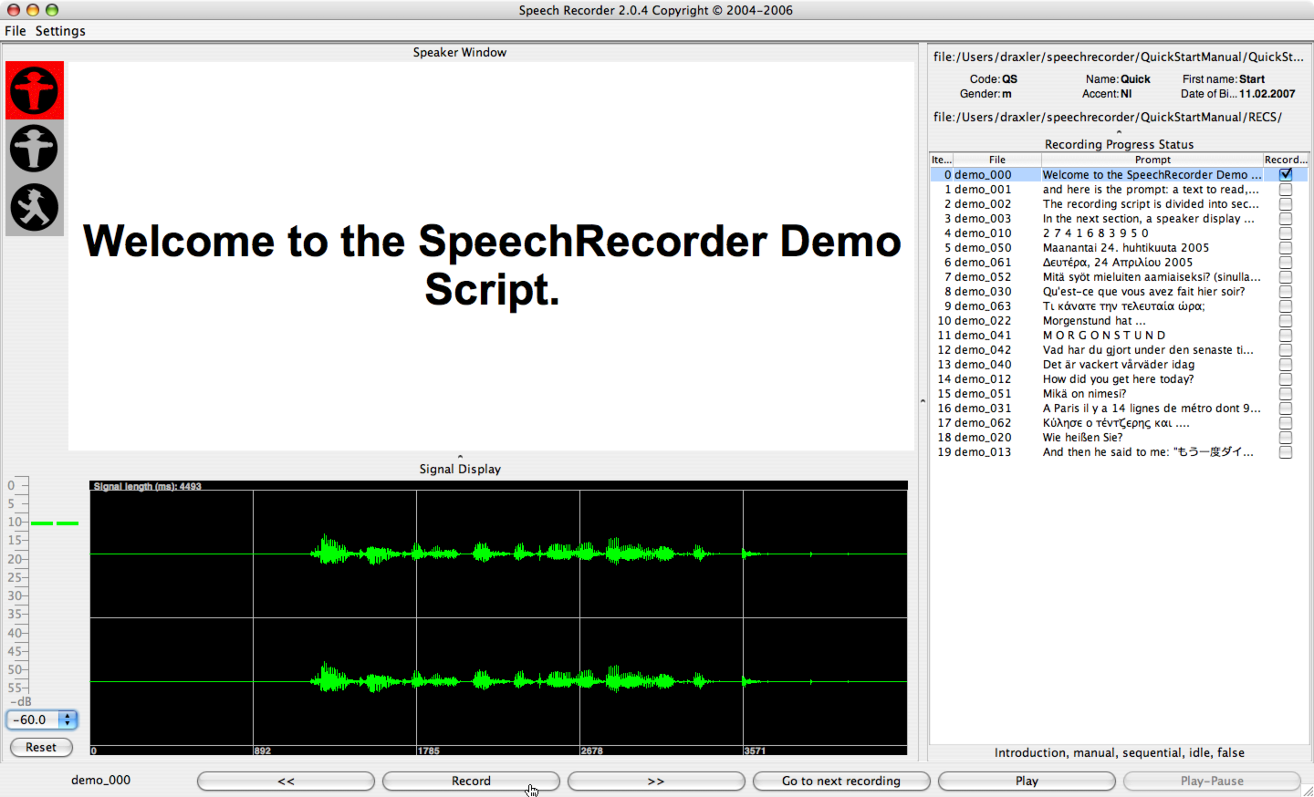Image resolution: width=1314 pixels, height=797 pixels.
Task: Click the -60.0 dB level stepper arrows
Action: coord(68,719)
